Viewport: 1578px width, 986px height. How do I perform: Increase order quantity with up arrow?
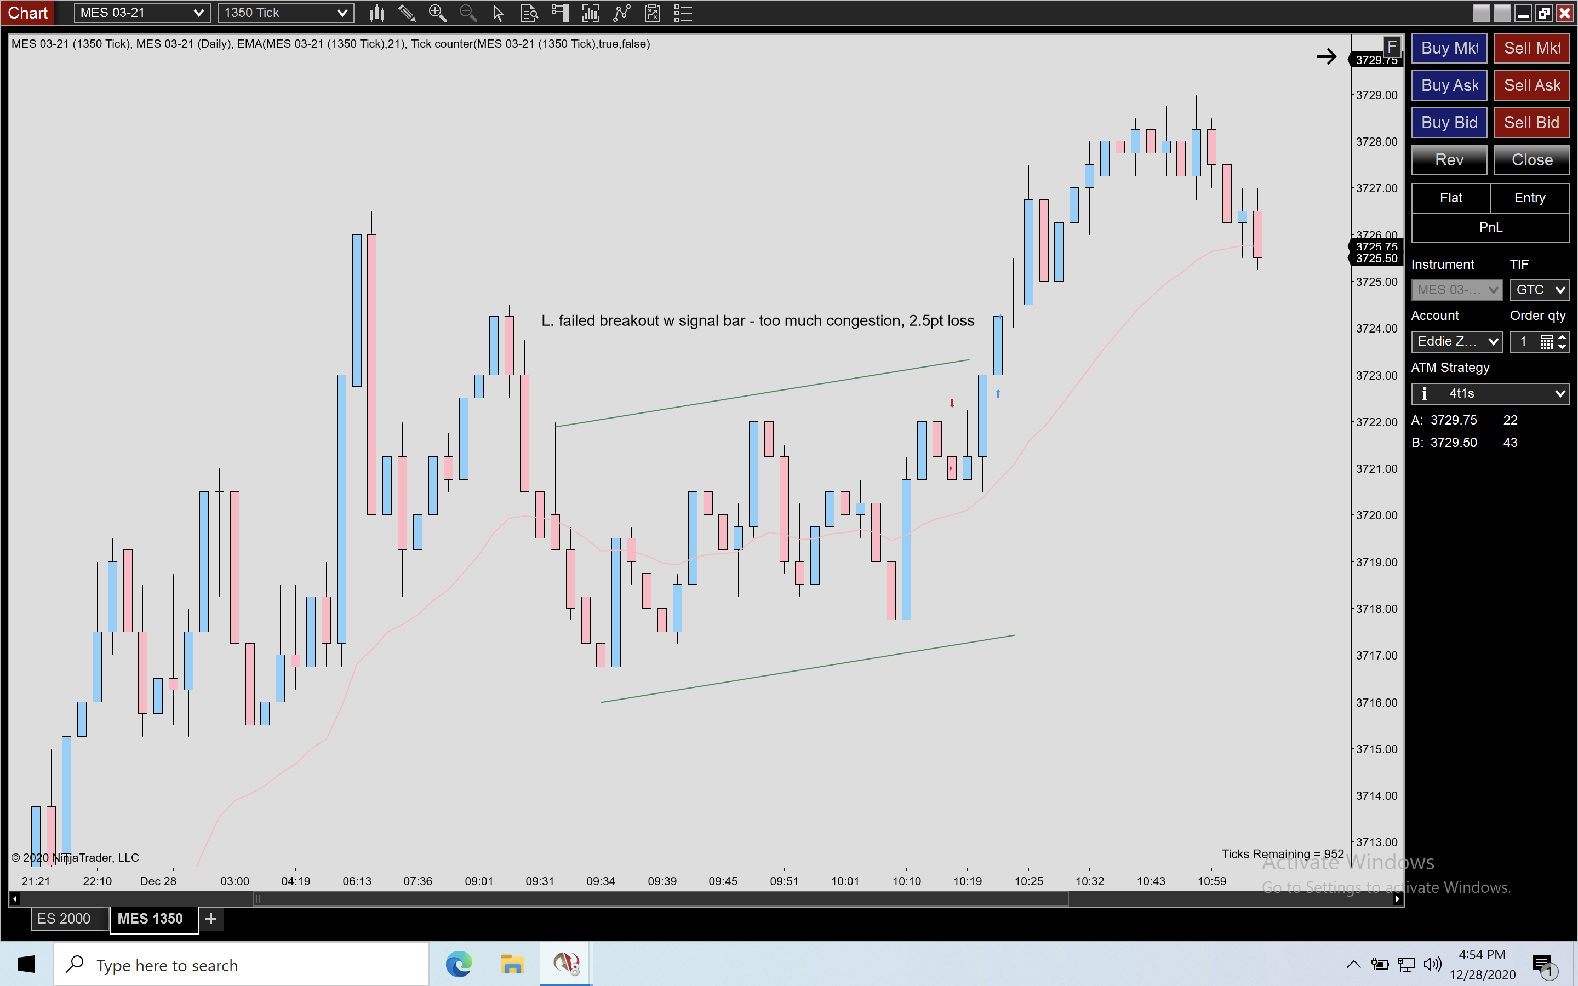point(1562,337)
